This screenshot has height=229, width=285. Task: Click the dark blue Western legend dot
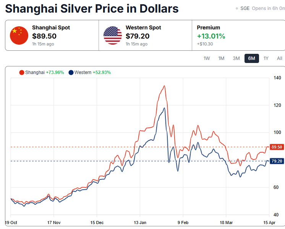tap(71, 73)
